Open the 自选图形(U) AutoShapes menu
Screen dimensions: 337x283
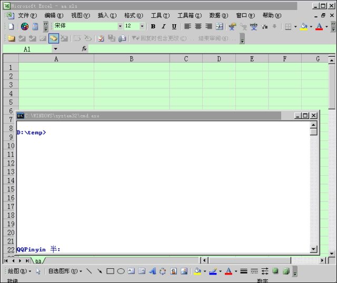(x=65, y=271)
